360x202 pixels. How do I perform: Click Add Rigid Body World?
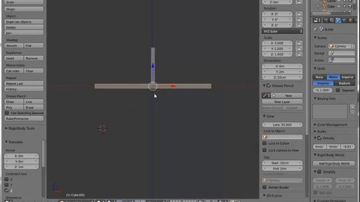[x=334, y=163]
